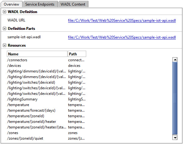Collapse the WADL Definition section
This screenshot has height=144, width=183.
4,12
